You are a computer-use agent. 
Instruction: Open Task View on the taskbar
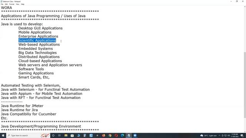click(60, 135)
